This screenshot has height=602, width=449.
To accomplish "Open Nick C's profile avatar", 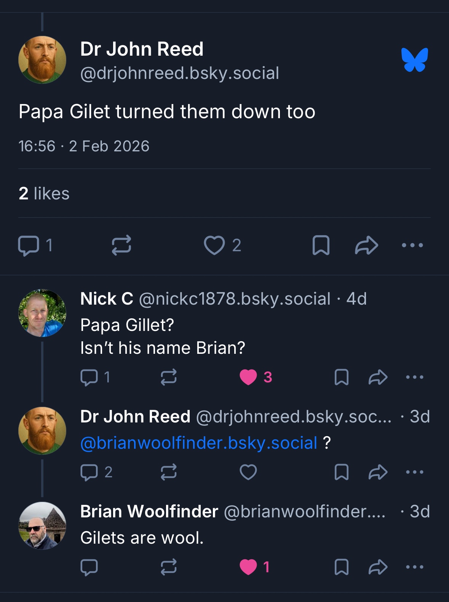I will tap(42, 313).
